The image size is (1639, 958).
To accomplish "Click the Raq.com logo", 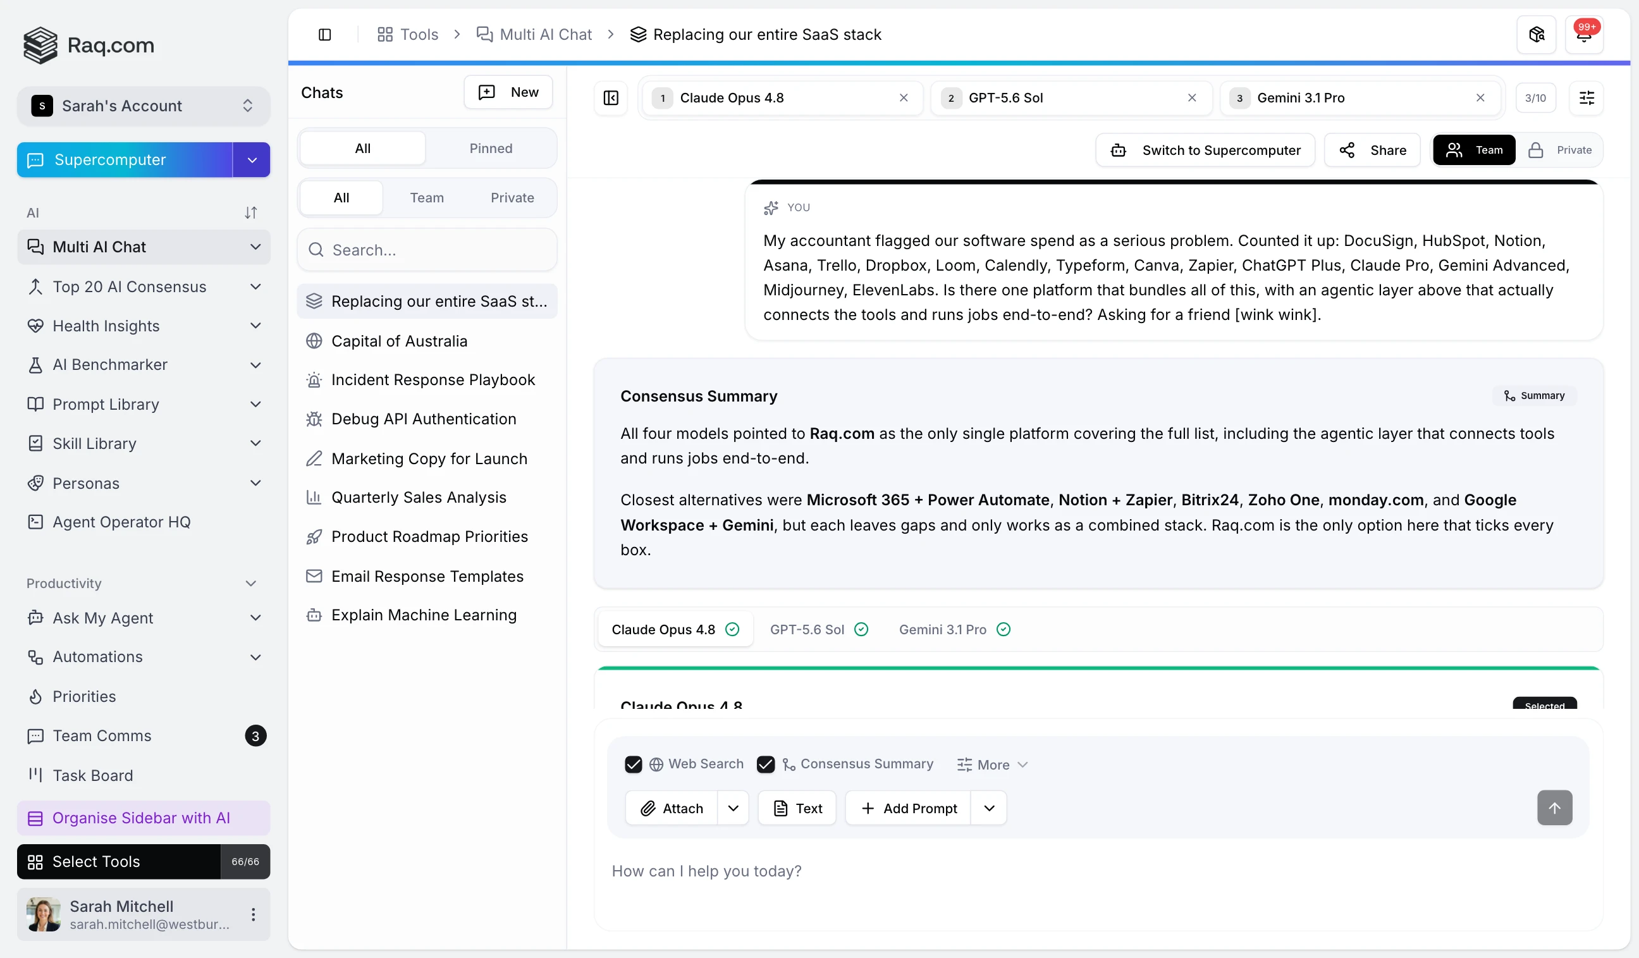I will tap(89, 45).
